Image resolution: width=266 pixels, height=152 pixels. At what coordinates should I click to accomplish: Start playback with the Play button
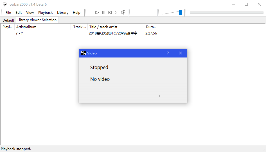pos(97,13)
